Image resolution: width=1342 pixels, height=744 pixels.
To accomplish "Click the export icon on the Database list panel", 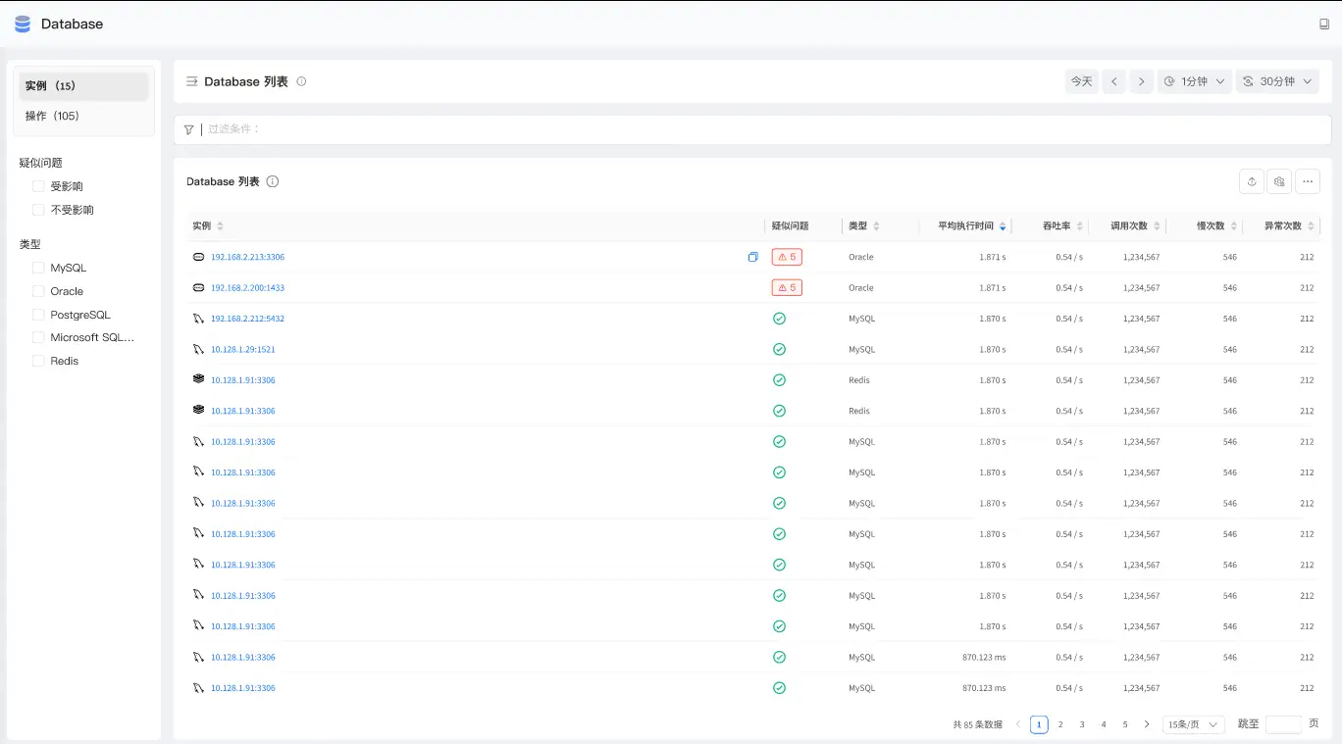I will pos(1251,181).
